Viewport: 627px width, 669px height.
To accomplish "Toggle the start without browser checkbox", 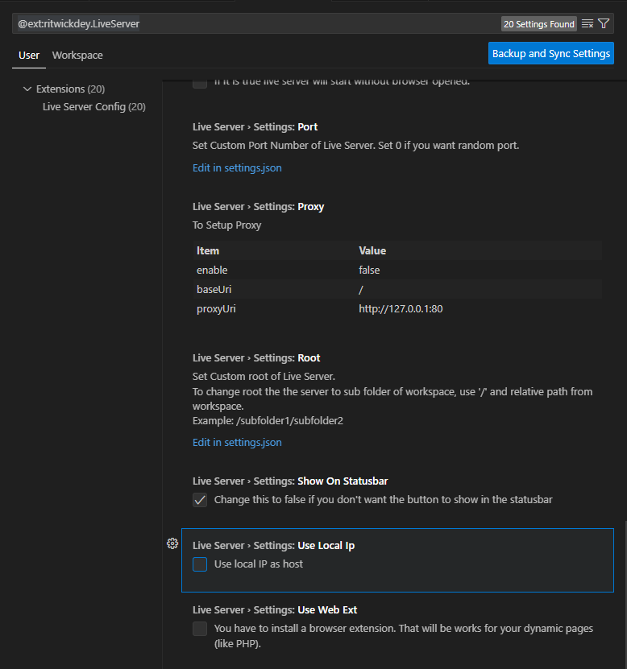I will coord(200,81).
